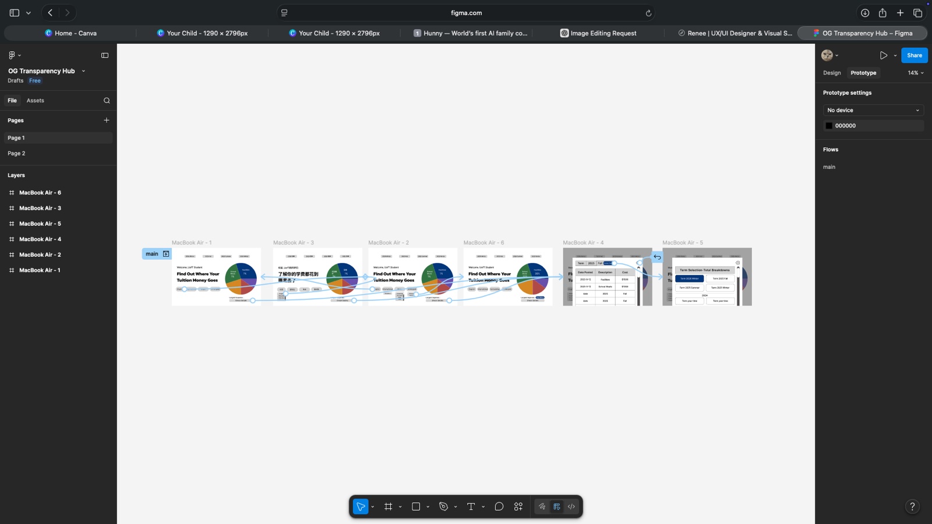
Task: Open Frame tool options dropdown
Action: coord(400,507)
